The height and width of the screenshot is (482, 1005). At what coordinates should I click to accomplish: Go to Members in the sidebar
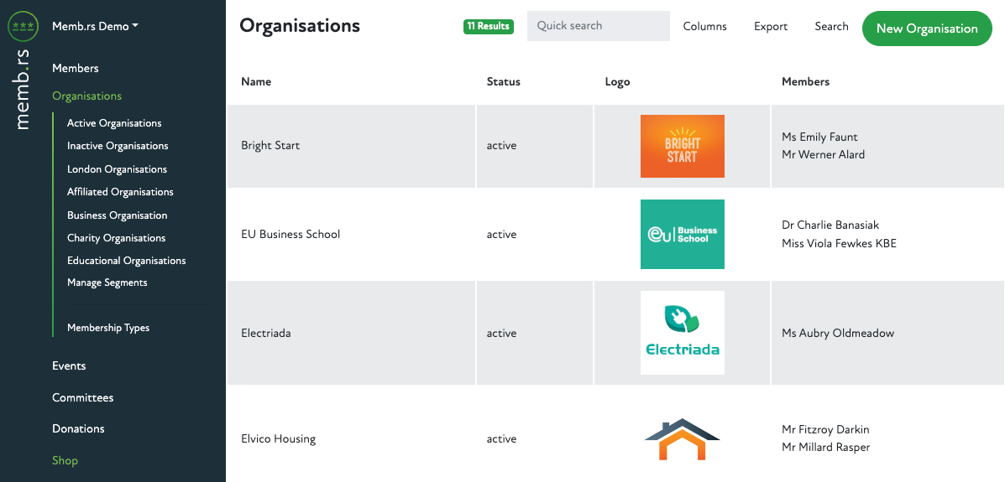[76, 68]
